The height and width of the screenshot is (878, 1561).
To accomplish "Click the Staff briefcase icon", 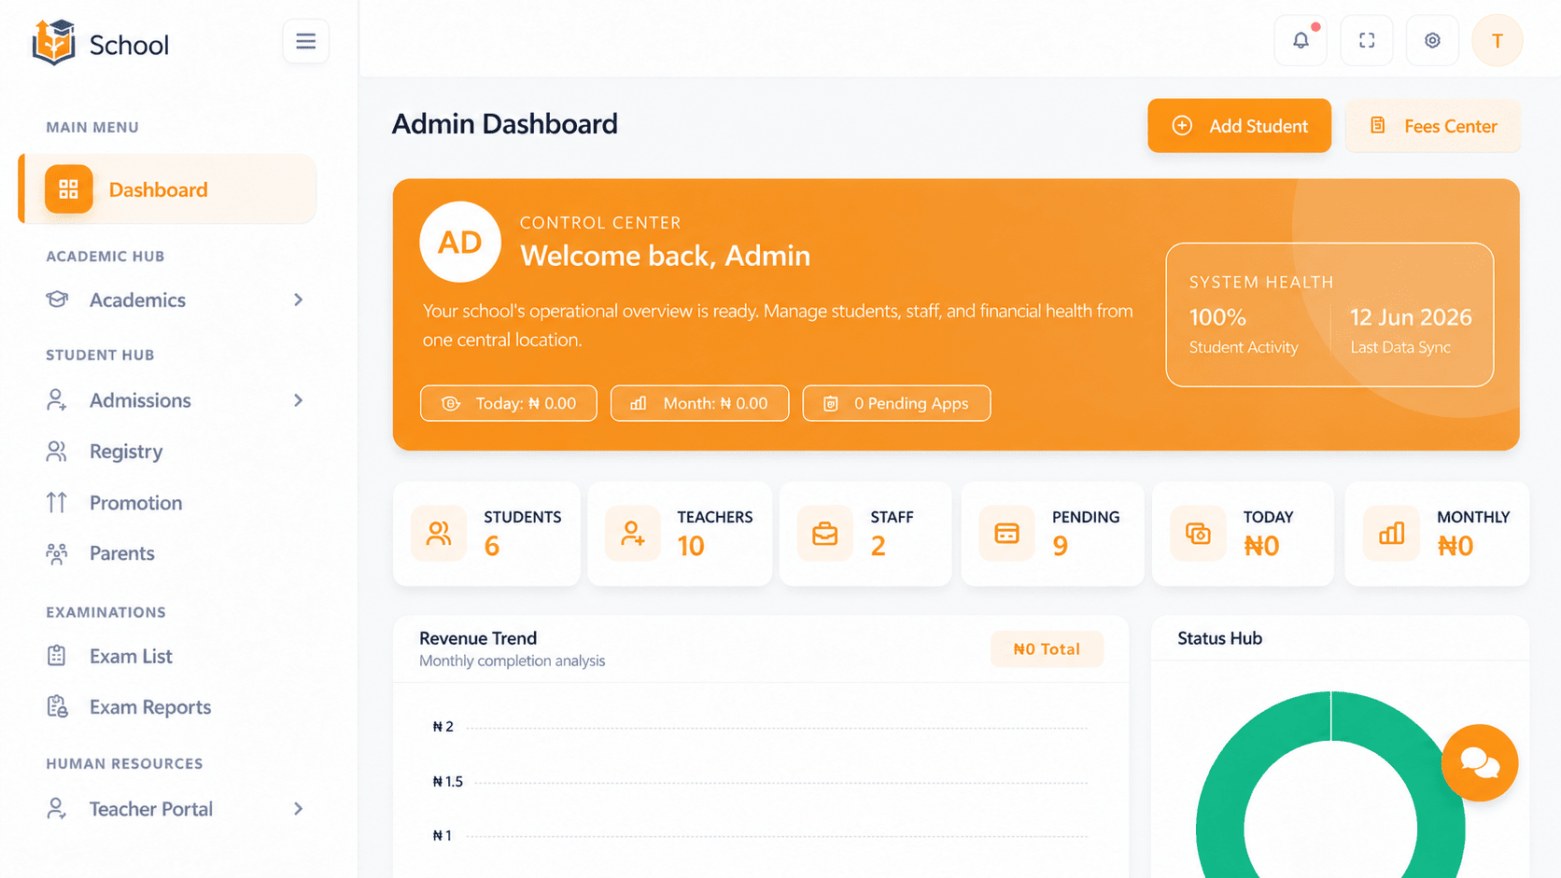I will click(x=824, y=534).
